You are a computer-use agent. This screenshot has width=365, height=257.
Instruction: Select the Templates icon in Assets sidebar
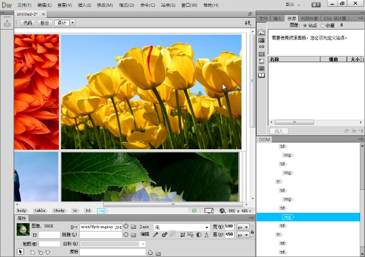262,68
